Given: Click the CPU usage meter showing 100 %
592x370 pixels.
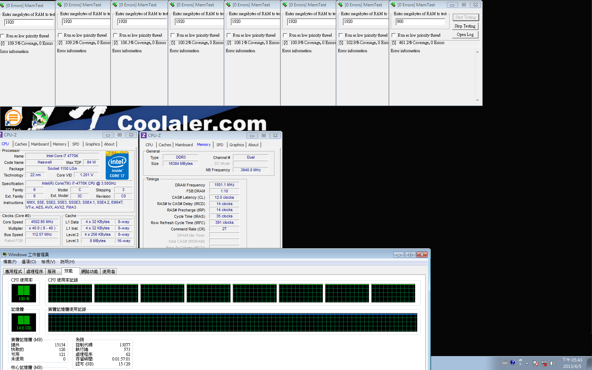Looking at the screenshot, I should tap(24, 293).
